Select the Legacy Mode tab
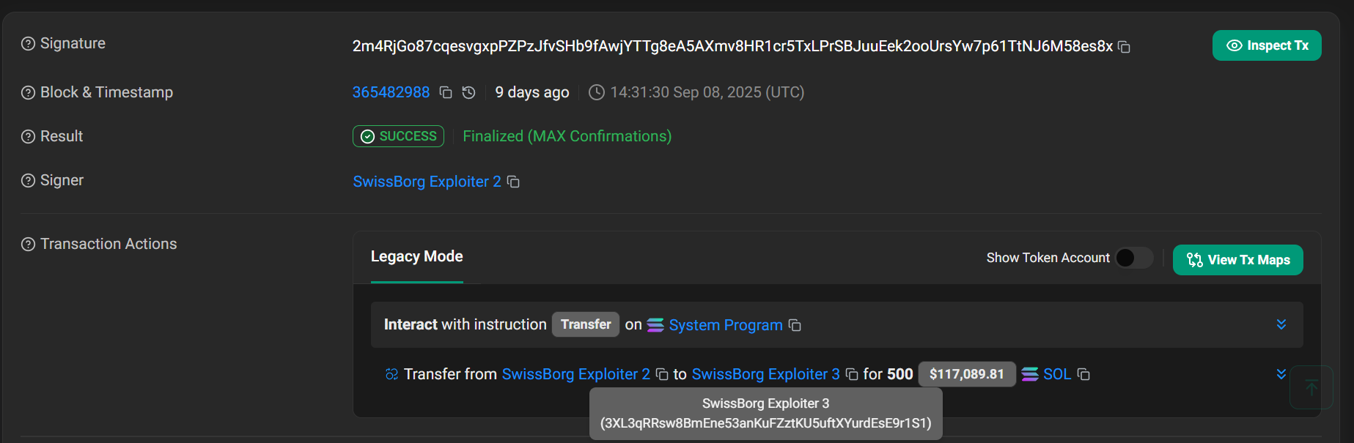This screenshot has width=1354, height=443. coord(416,257)
